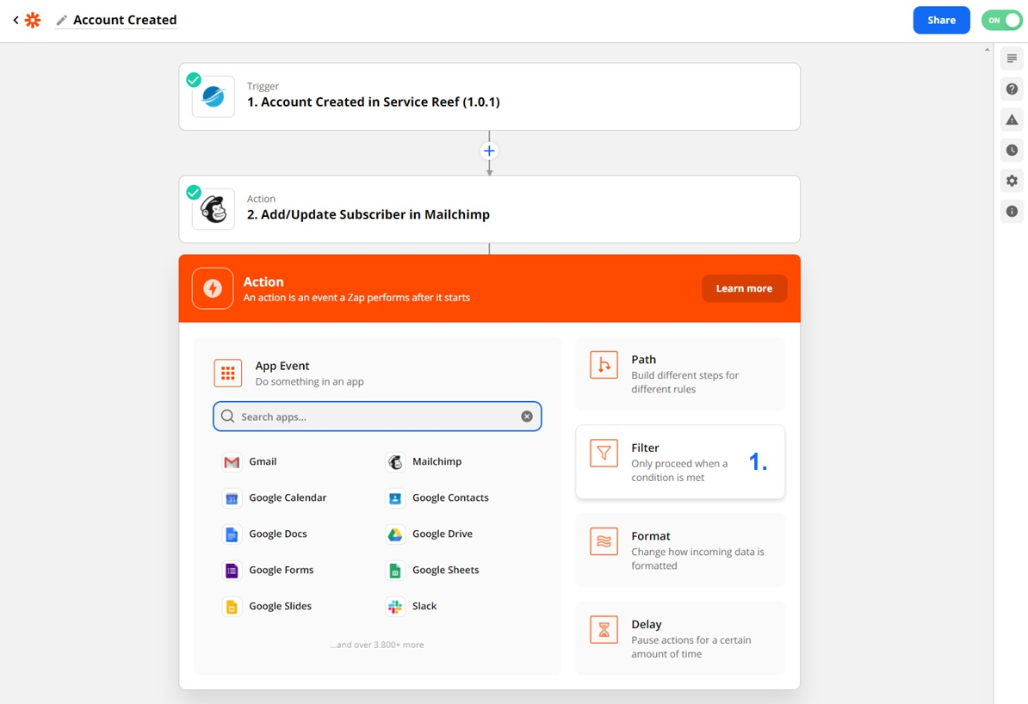1028x704 pixels.
Task: Choose Google Docs app
Action: [265, 534]
